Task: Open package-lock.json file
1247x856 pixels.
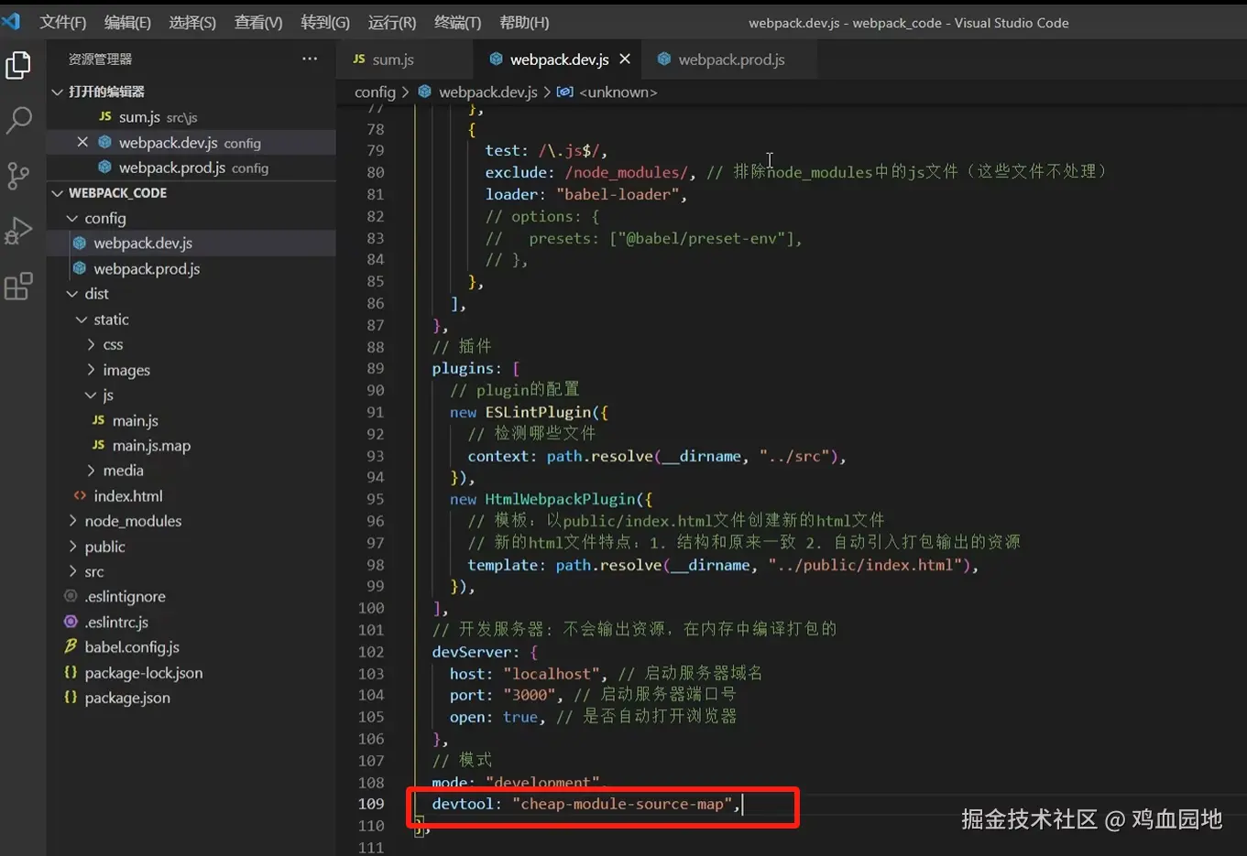Action: click(x=192, y=672)
